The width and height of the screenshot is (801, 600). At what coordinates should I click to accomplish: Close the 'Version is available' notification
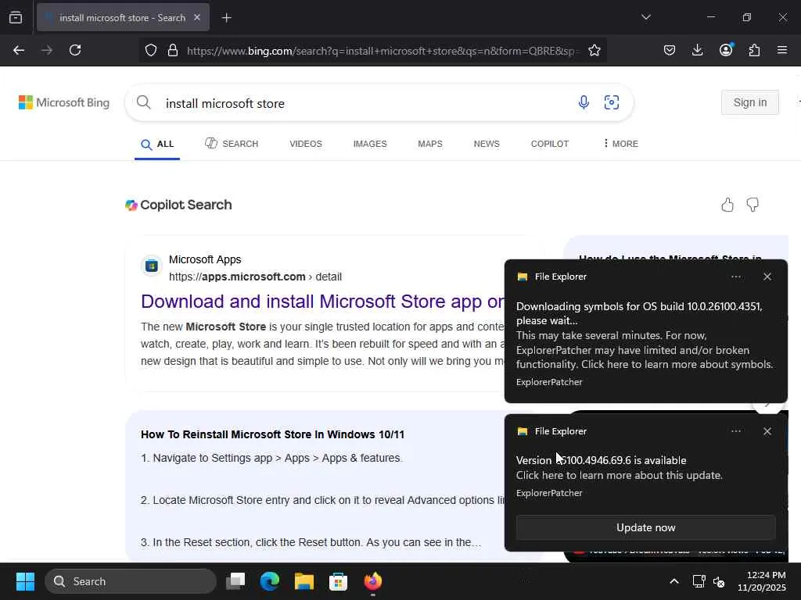pyautogui.click(x=767, y=431)
